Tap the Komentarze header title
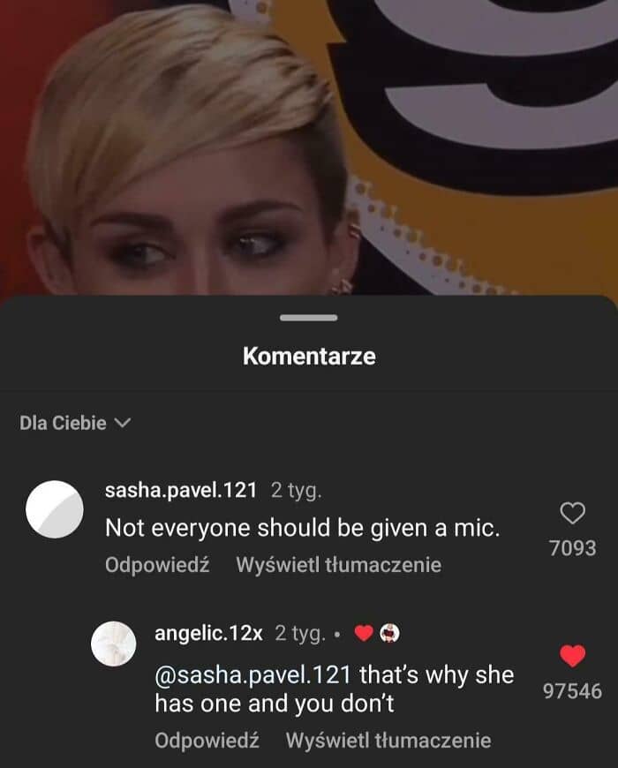Viewport: 618px width, 768px height. click(x=309, y=356)
